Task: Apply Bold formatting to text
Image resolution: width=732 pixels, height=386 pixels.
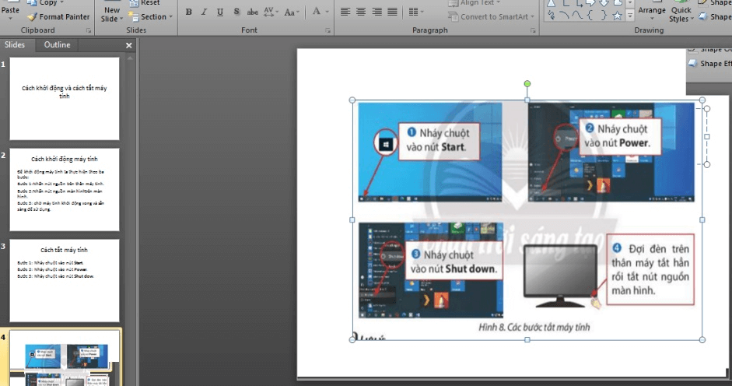Action: click(189, 12)
